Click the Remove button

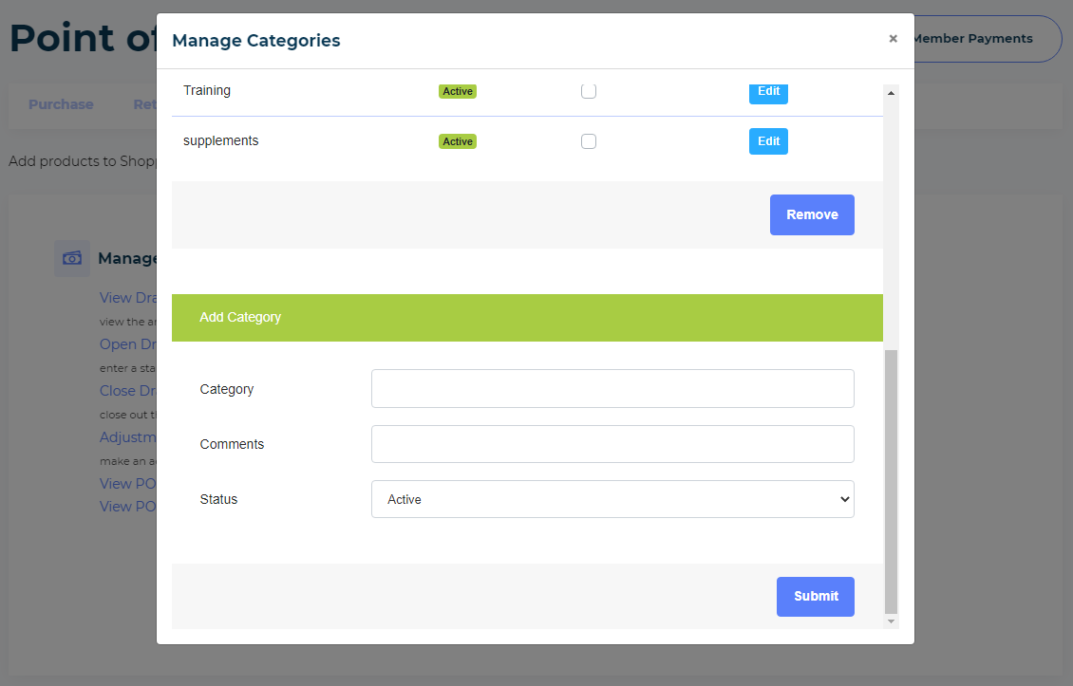tap(812, 214)
